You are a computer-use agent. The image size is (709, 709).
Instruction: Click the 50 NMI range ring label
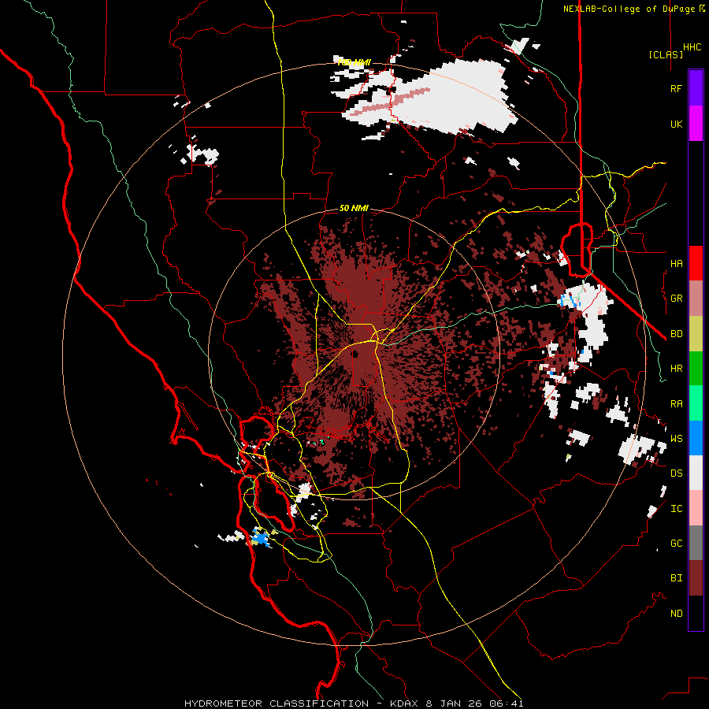point(354,208)
